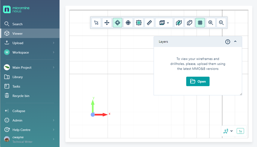Image resolution: width=257 pixels, height=147 pixels.
Task: Click the Collapse sidebar button
Action: [30, 111]
